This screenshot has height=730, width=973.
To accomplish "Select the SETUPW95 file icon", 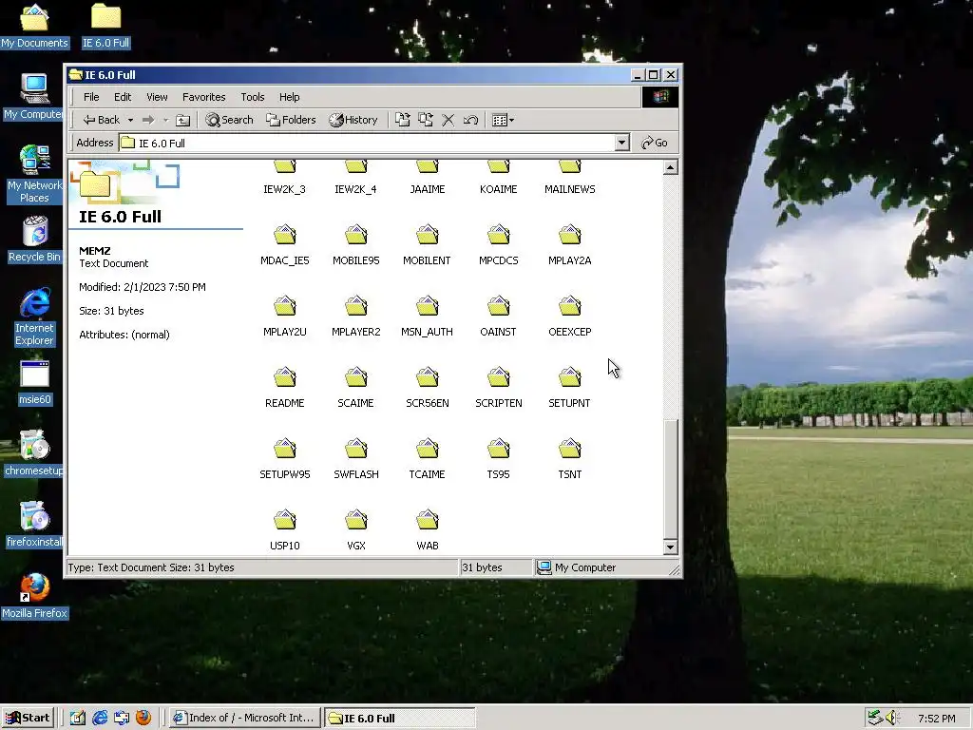I will pos(285,450).
